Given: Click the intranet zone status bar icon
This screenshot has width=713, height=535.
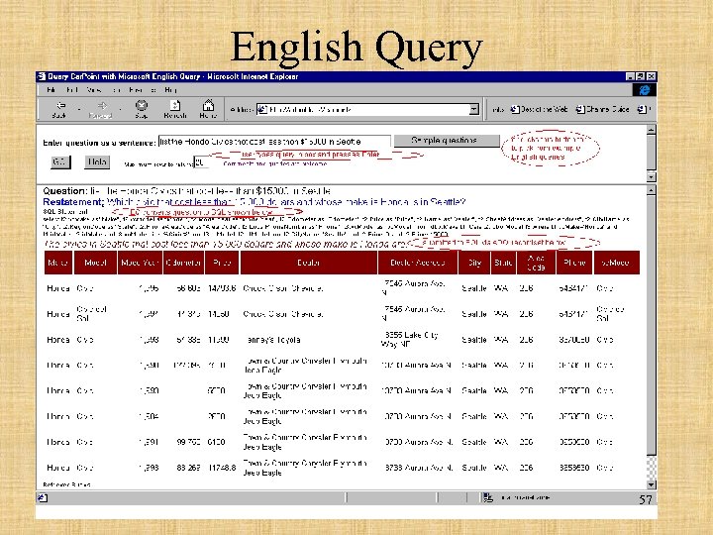Looking at the screenshot, I should pyautogui.click(x=488, y=497).
